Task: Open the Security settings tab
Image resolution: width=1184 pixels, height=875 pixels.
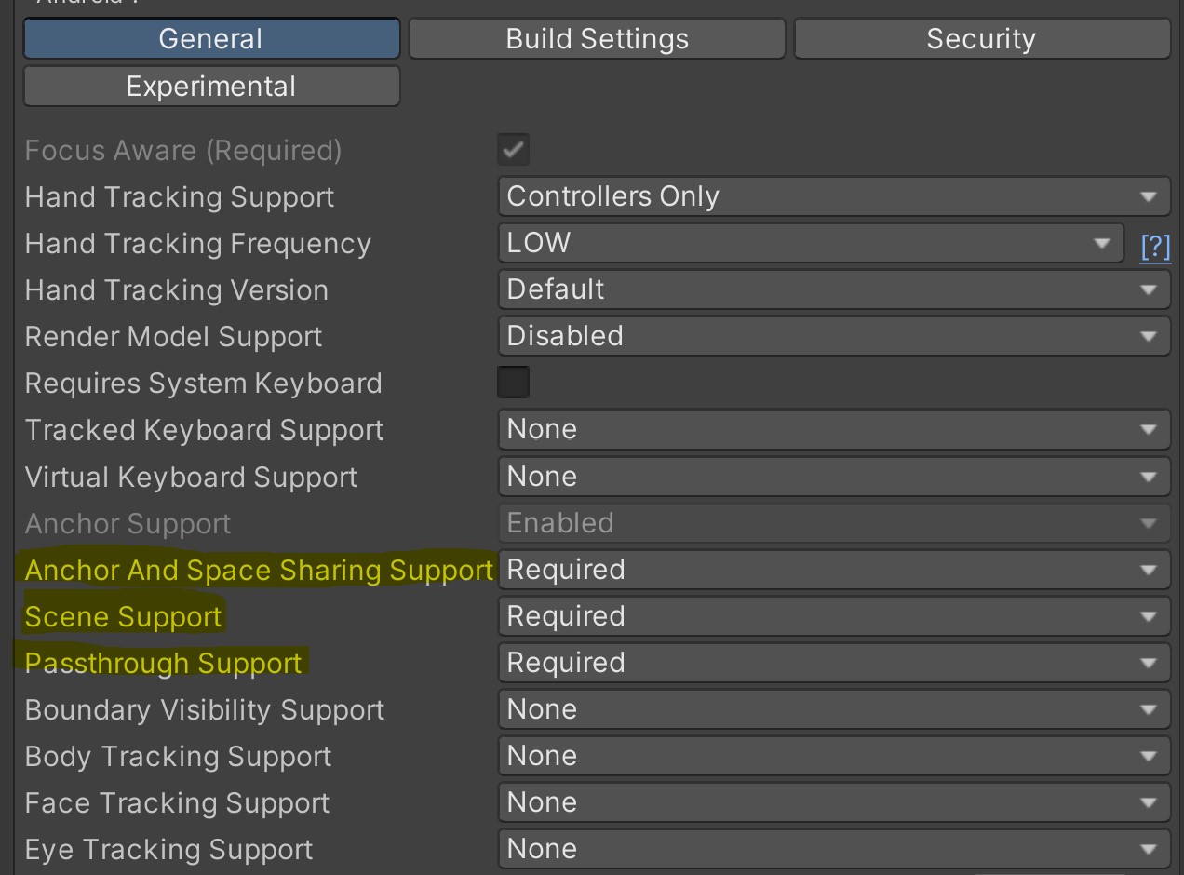Action: point(981,38)
